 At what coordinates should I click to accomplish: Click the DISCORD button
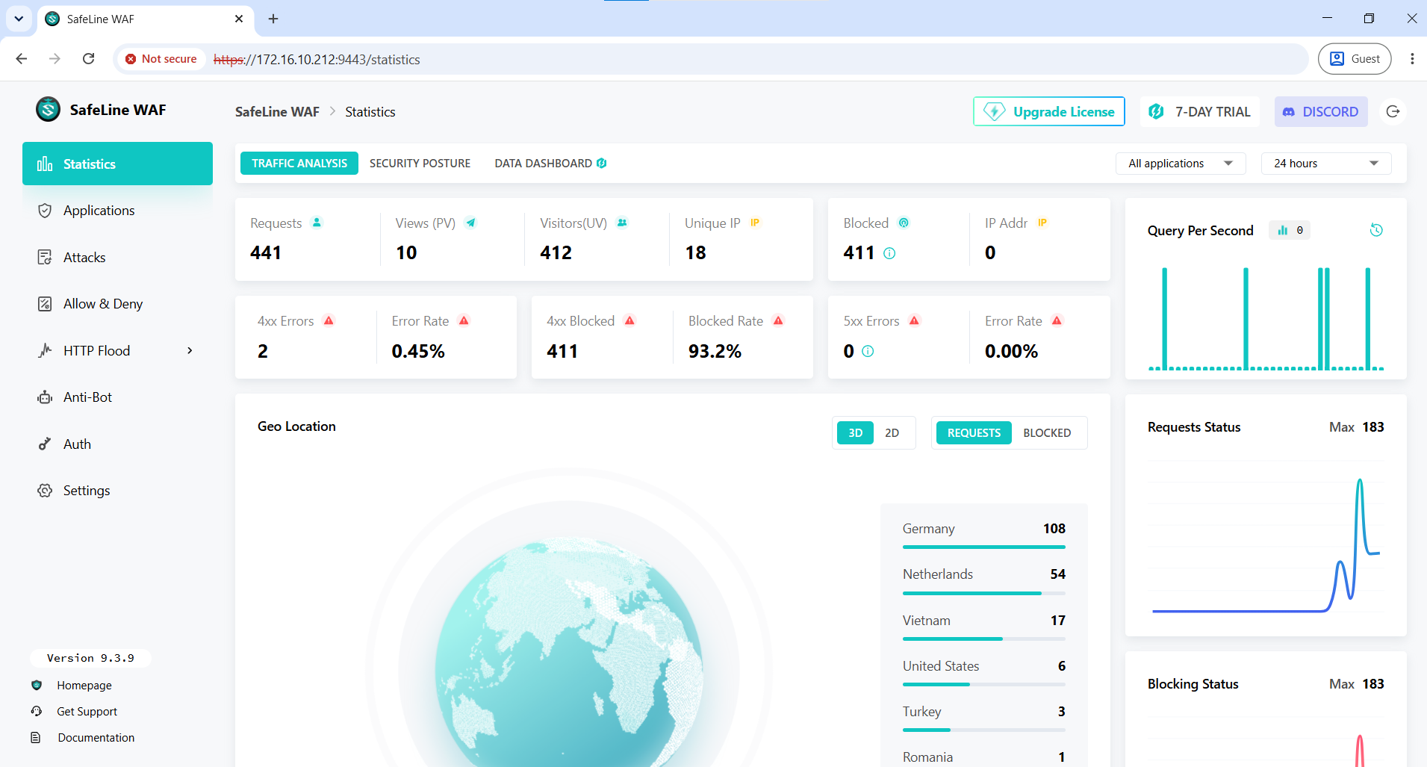[x=1321, y=111]
